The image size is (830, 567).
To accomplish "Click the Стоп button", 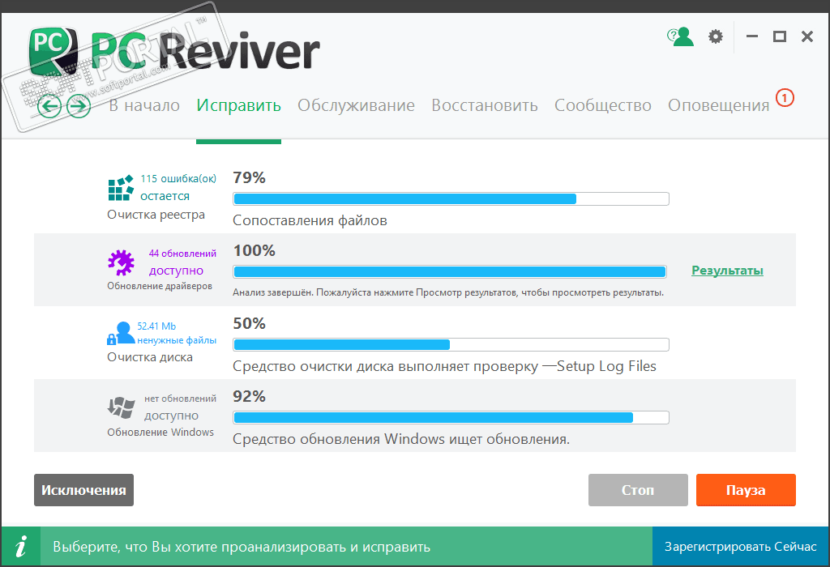I will (638, 490).
